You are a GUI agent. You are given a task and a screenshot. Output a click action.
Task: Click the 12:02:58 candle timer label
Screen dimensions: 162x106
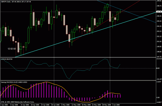pyautogui.click(x=12, y=49)
